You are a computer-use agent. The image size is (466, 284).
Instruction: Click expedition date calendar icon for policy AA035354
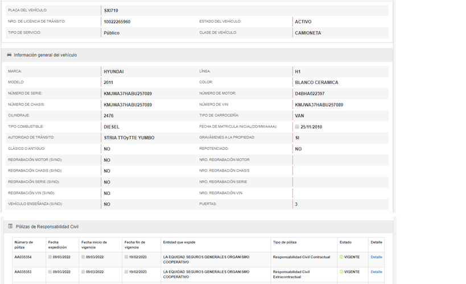[x=50, y=257]
